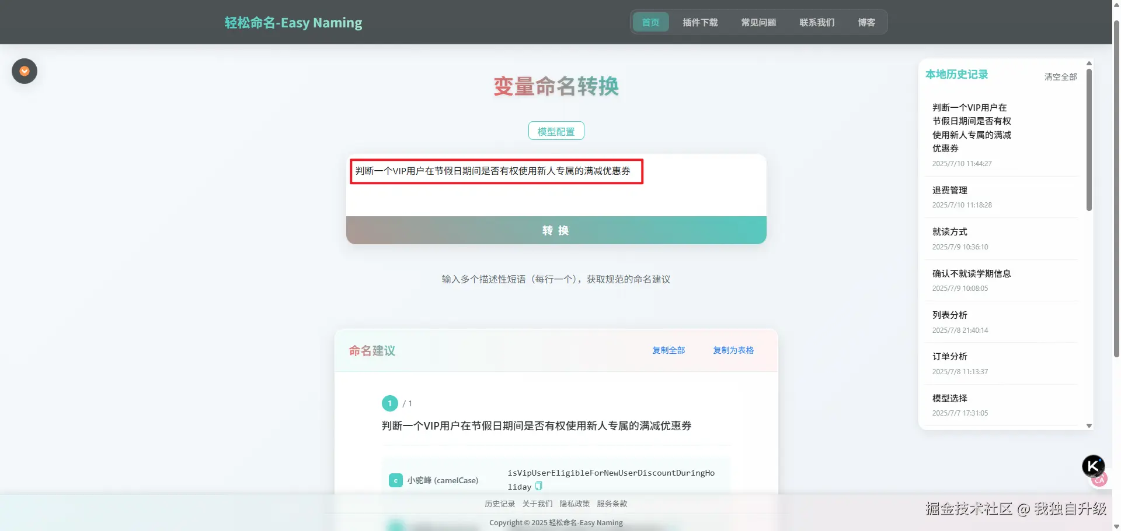Select 常见问题 in the navigation menu
This screenshot has width=1121, height=531.
point(758,22)
